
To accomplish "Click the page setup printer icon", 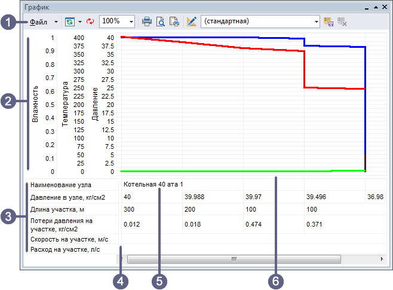I will [x=174, y=22].
